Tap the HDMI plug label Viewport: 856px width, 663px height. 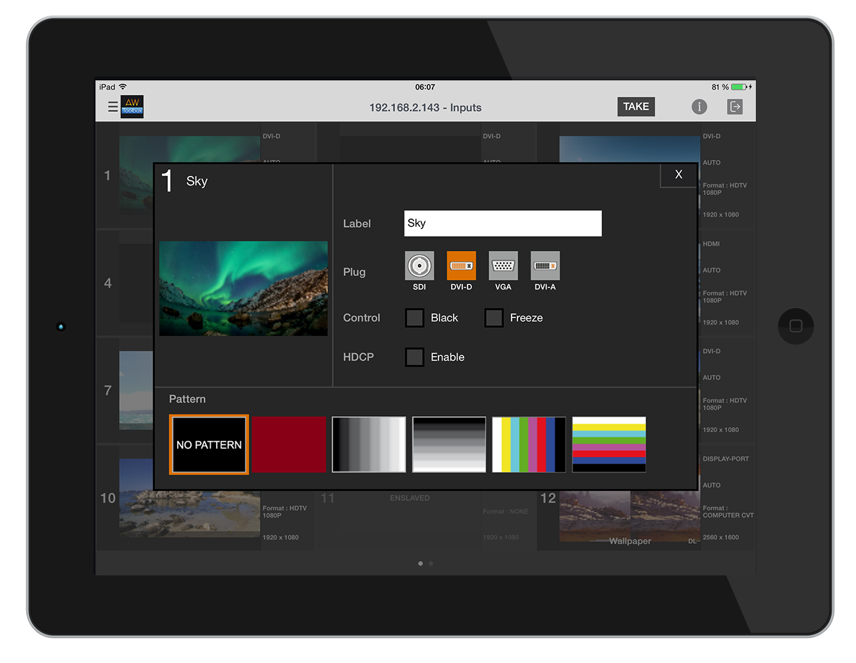[x=711, y=244]
